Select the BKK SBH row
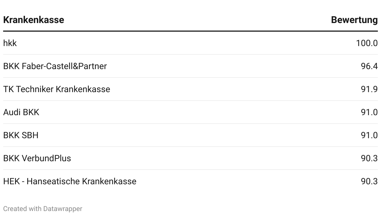 [21, 135]
